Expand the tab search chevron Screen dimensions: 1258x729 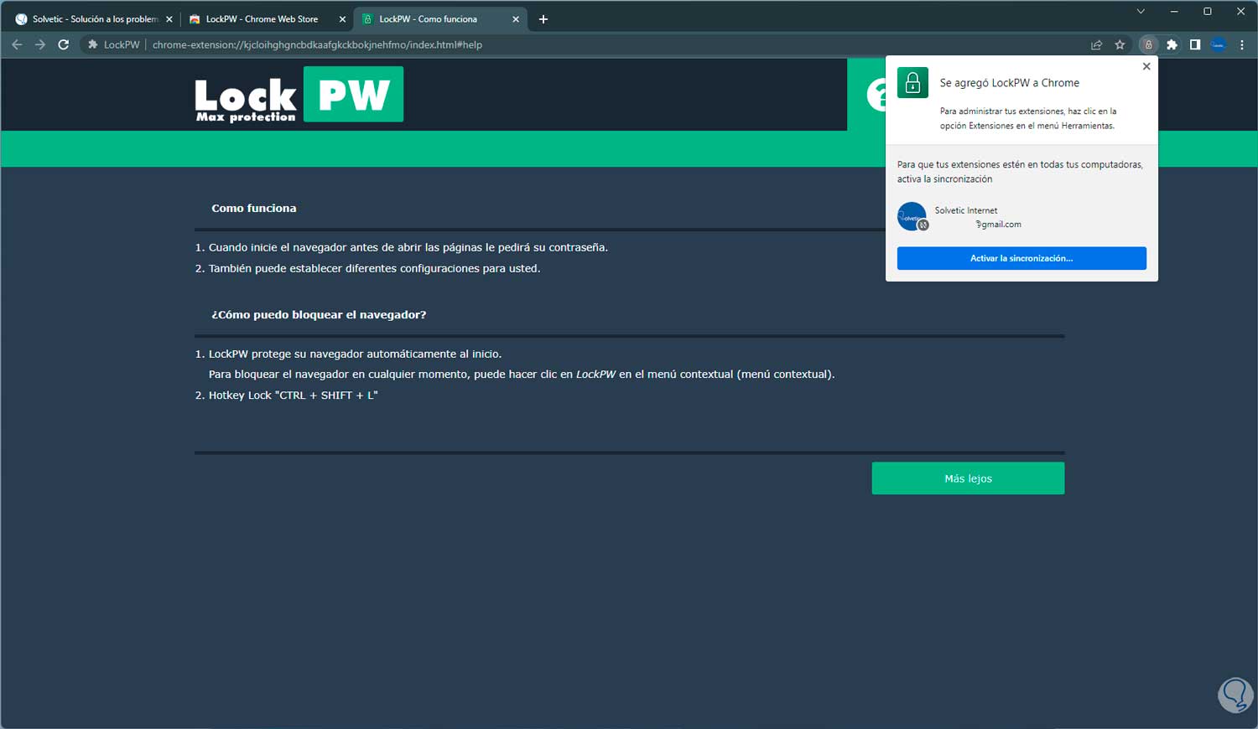1141,12
